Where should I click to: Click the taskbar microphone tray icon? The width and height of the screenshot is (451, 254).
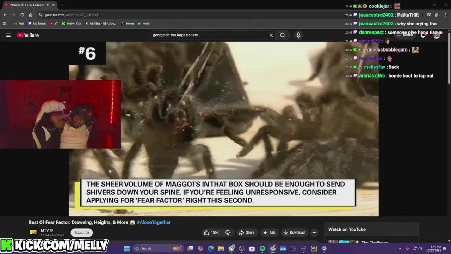407,248
